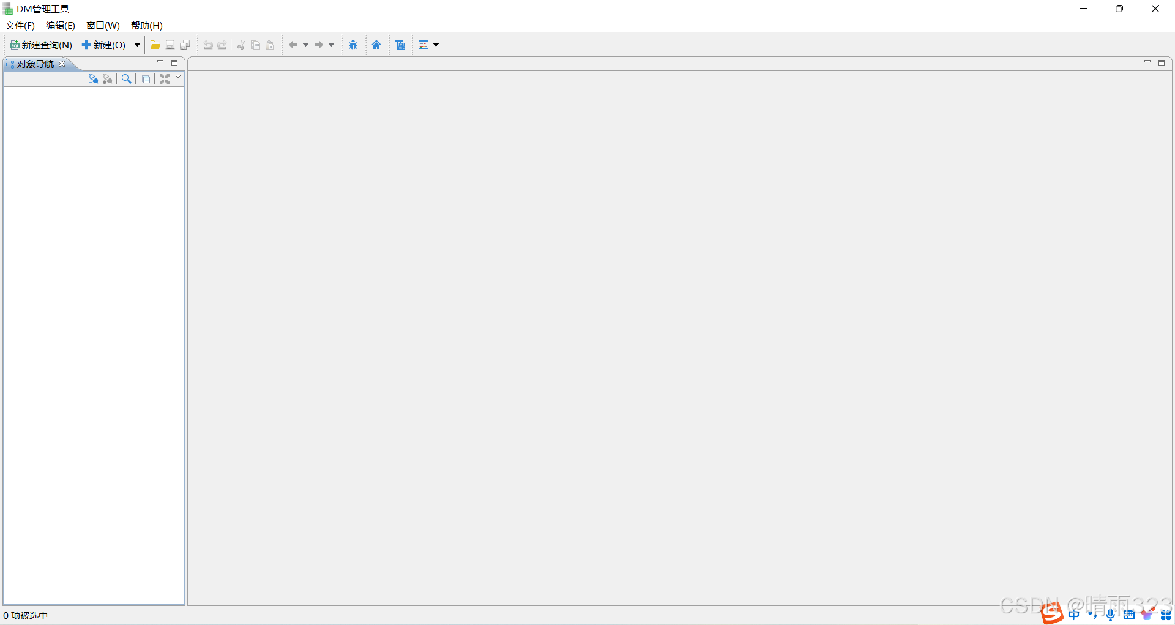Click the input method punctuation icon

pos(1093,615)
